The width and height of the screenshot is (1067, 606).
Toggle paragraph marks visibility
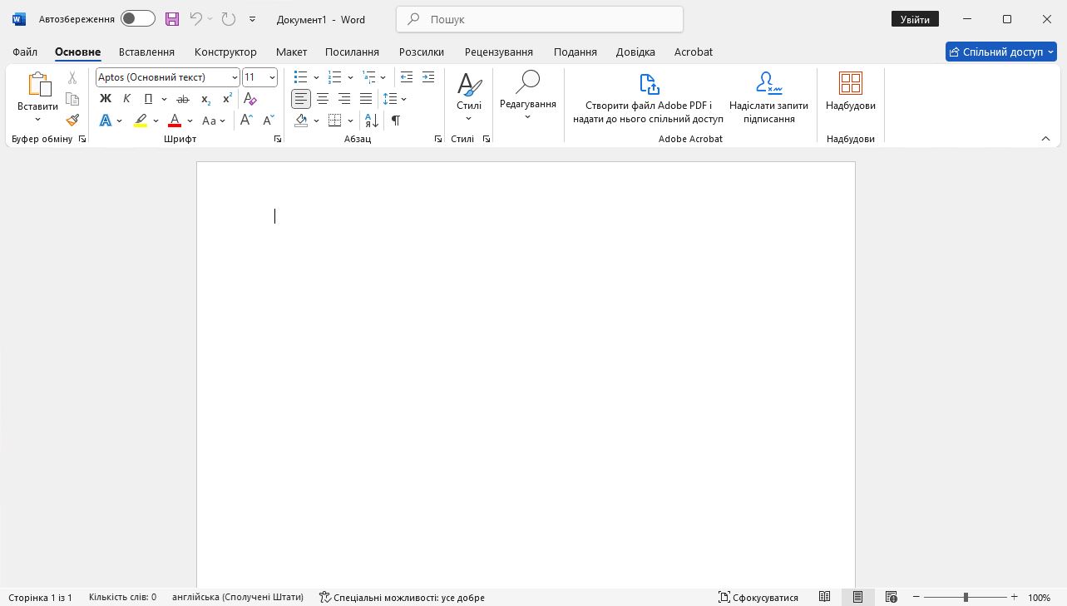[x=396, y=121]
